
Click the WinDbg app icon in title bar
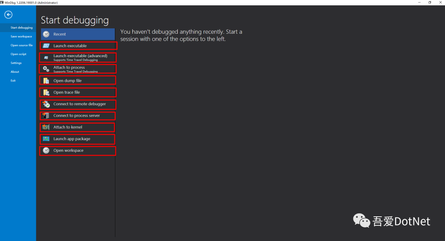(x=2, y=2)
